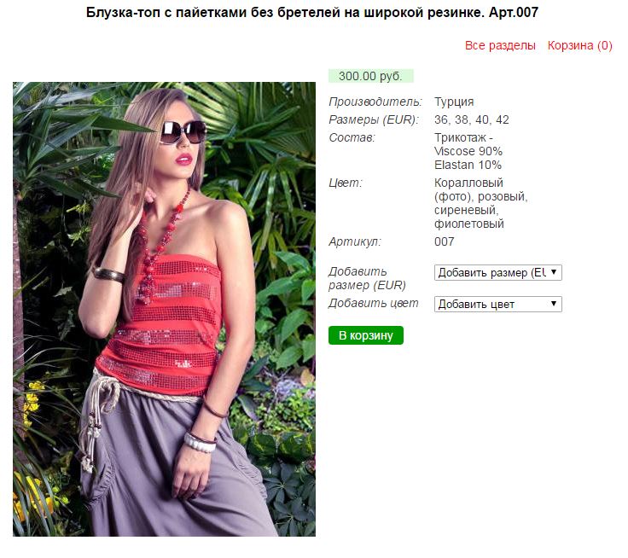Screen dimensions: 628x558
Task: Click the Производитель label
Action: 375,102
